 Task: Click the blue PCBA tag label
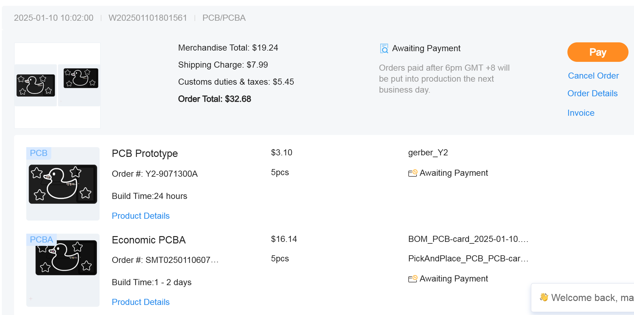click(41, 239)
